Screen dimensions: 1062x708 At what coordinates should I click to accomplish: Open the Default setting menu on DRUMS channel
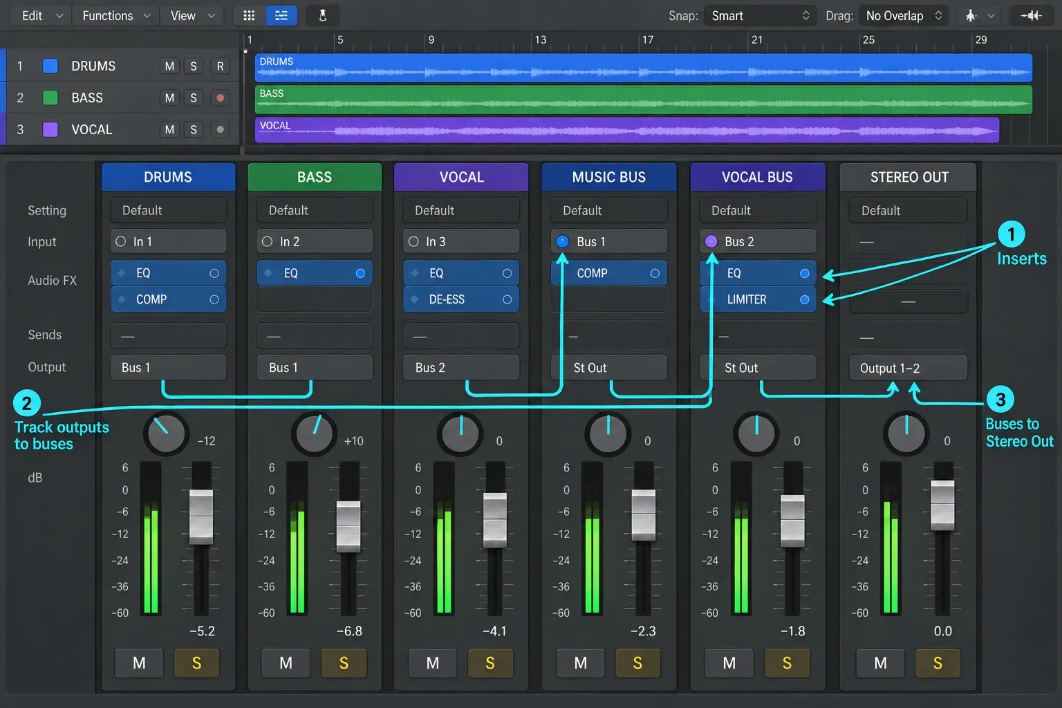[x=169, y=210]
